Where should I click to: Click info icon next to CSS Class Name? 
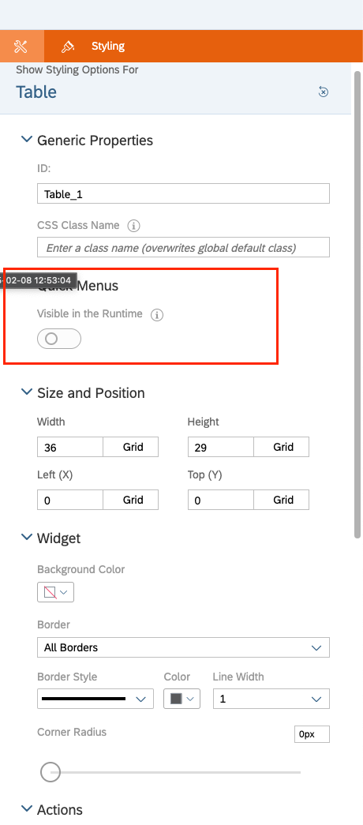tap(133, 226)
